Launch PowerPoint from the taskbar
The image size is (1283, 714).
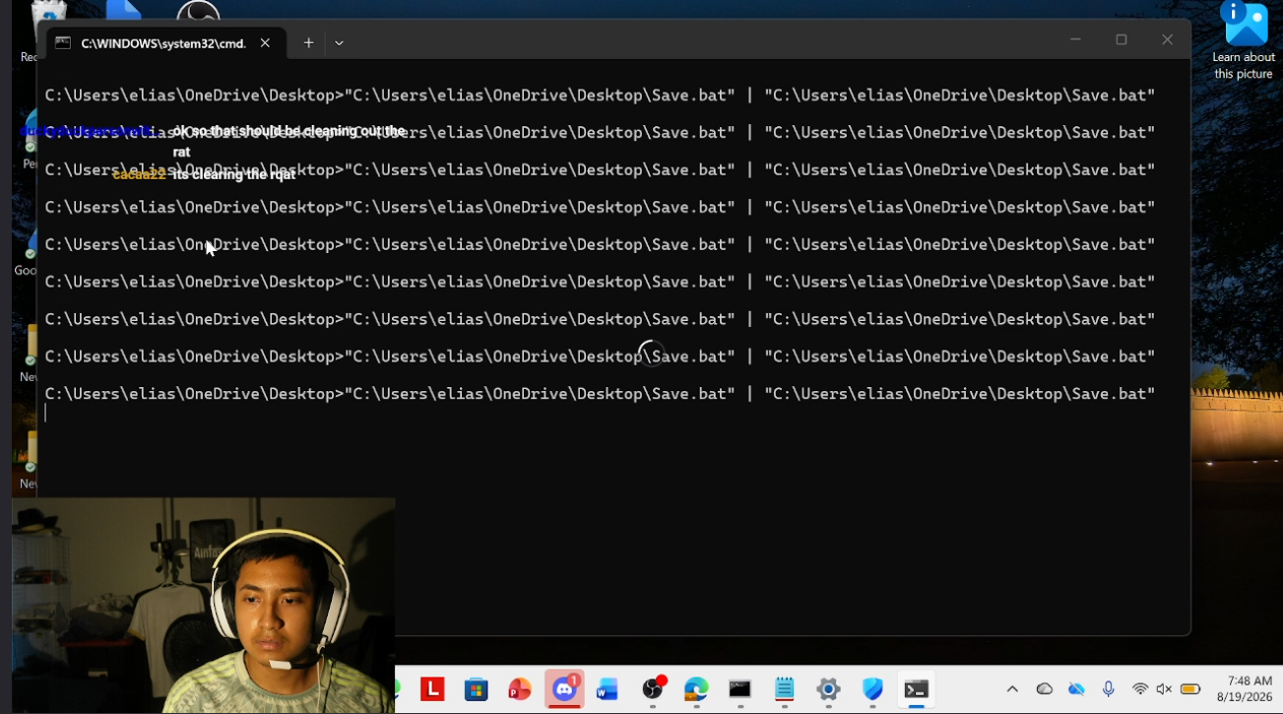coord(520,689)
